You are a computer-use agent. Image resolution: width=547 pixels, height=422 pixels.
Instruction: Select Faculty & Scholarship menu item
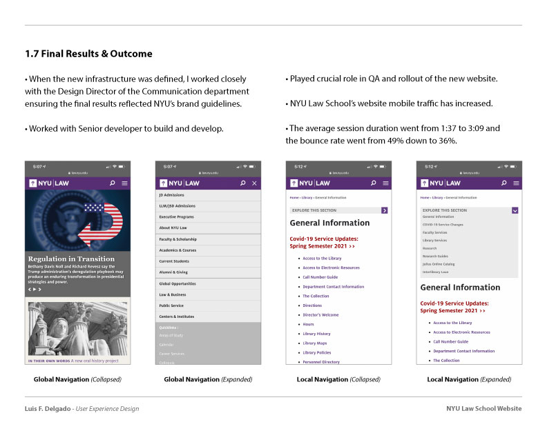[x=208, y=239]
